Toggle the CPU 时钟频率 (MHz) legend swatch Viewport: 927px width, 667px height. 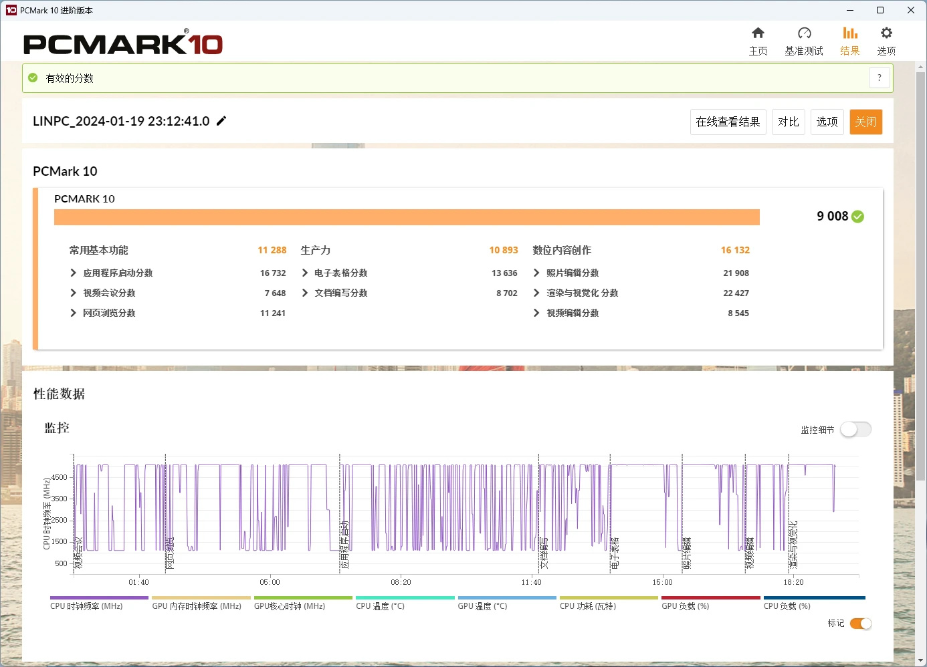[99, 598]
